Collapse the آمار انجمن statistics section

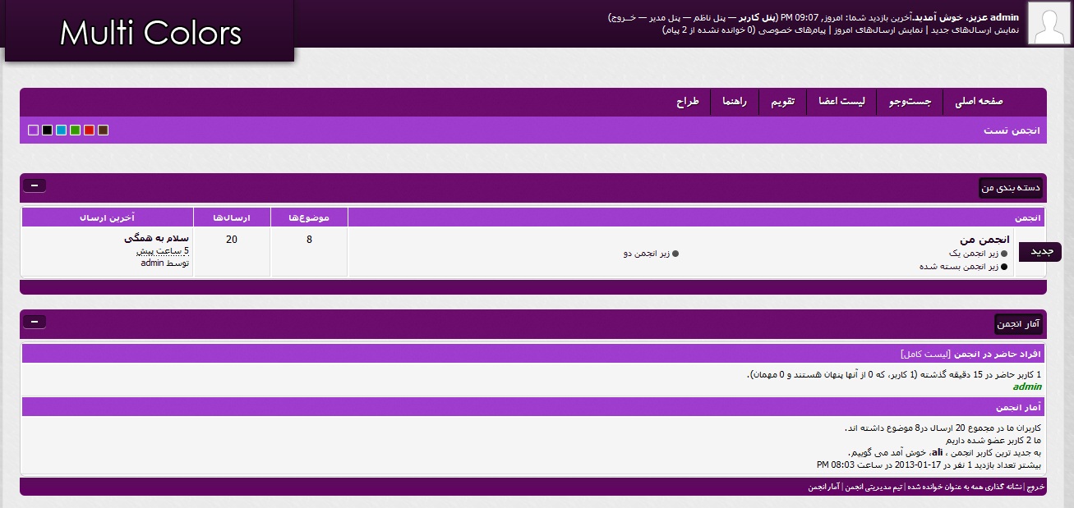(35, 322)
